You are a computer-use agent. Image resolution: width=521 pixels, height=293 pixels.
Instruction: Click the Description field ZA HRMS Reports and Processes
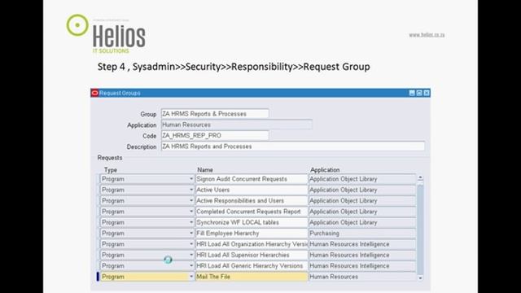(293, 146)
